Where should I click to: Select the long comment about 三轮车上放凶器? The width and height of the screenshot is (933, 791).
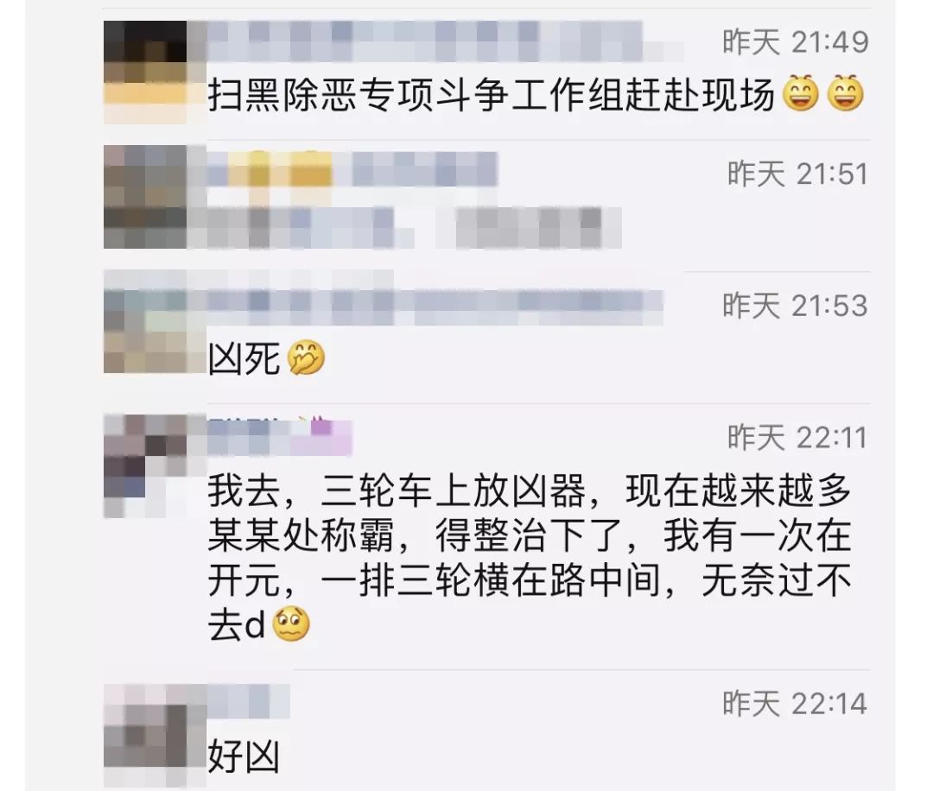tap(530, 558)
